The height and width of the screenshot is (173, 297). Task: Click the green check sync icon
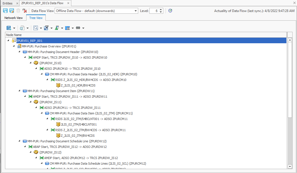[170, 11]
